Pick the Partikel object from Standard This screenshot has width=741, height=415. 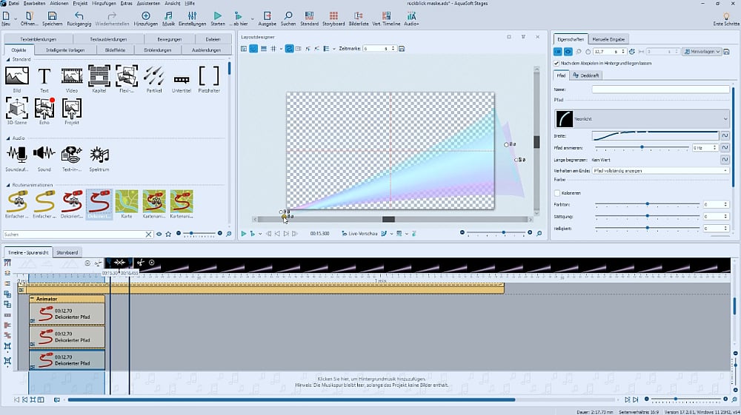[x=154, y=76]
